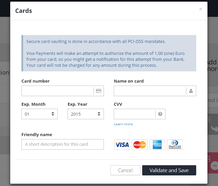Screen dimensions: 218x186
Task: Click the Cancel button
Action: 125,170
